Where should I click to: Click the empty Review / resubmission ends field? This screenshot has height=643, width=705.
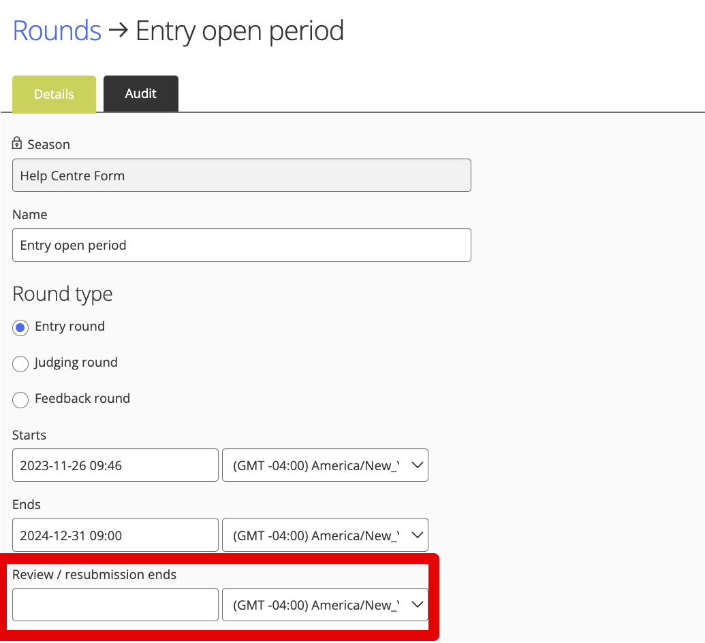[x=114, y=604]
